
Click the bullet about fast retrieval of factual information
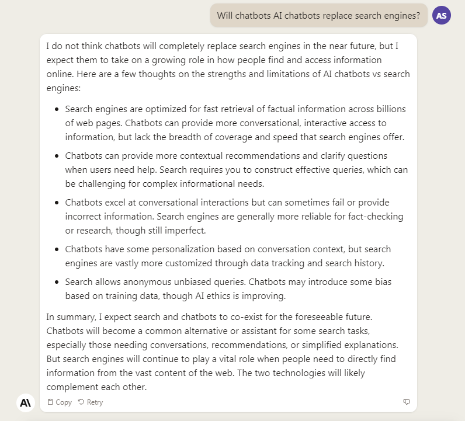click(235, 123)
